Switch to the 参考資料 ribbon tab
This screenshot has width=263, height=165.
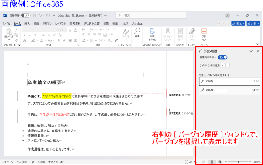(x=75, y=24)
